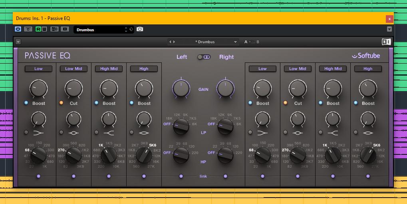The width and height of the screenshot is (407, 204).
Task: Enable Write automation (W) button
Action: (x=44, y=29)
